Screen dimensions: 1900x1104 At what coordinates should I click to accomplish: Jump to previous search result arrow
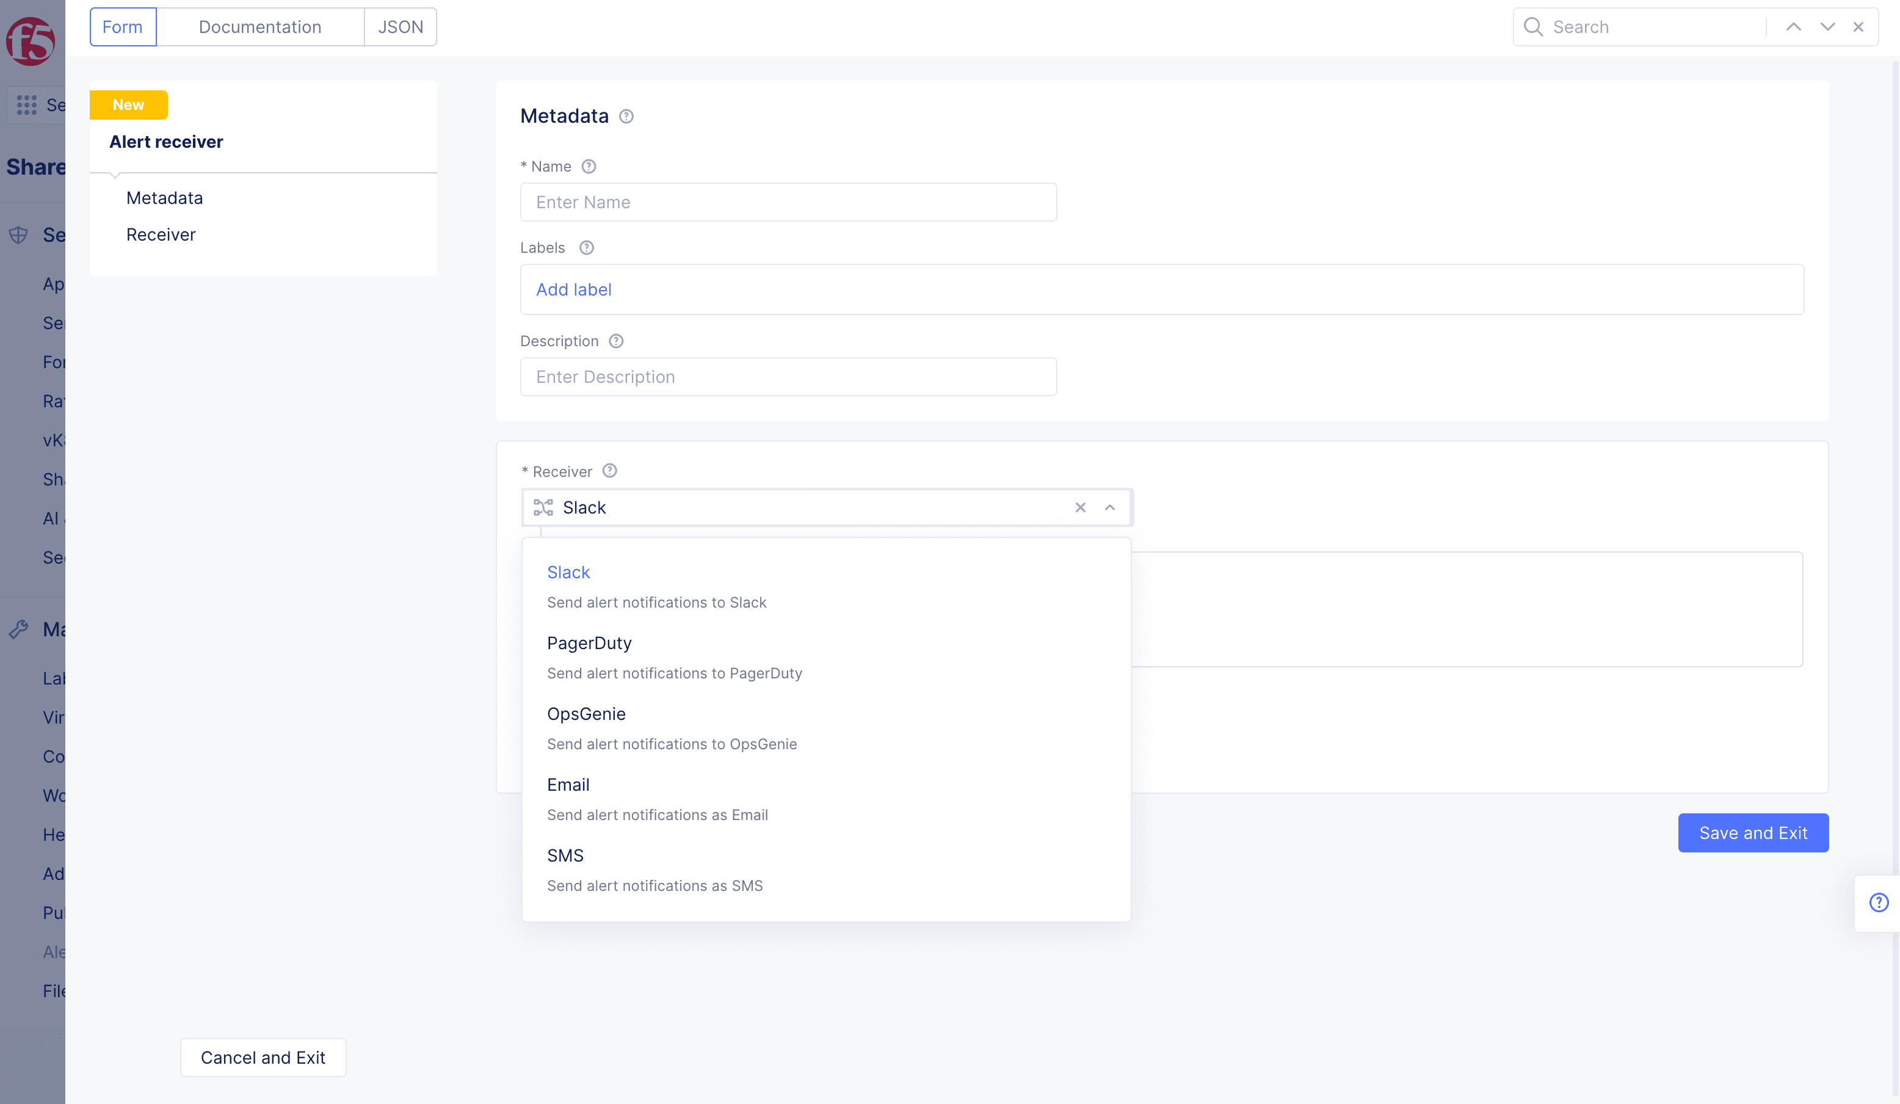1794,27
